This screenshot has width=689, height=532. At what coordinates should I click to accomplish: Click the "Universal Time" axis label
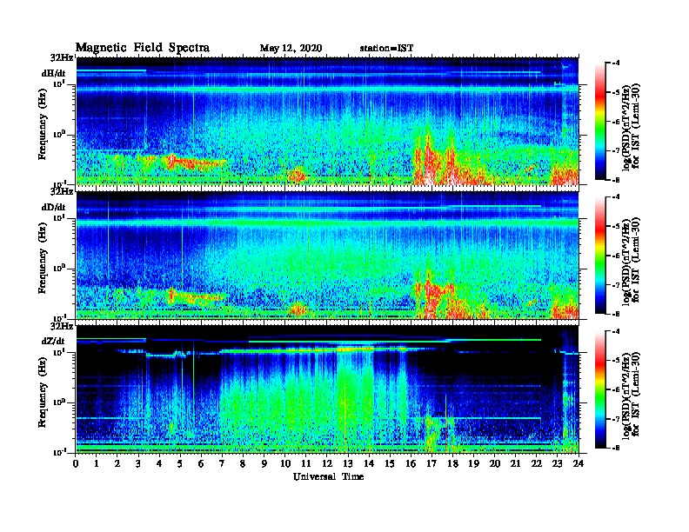pos(329,476)
